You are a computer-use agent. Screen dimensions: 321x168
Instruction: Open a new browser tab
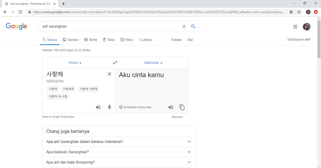click(63, 4)
